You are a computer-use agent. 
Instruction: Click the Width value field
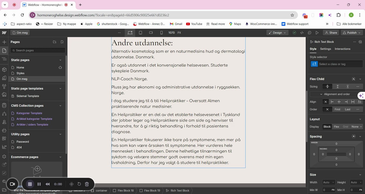328,182
